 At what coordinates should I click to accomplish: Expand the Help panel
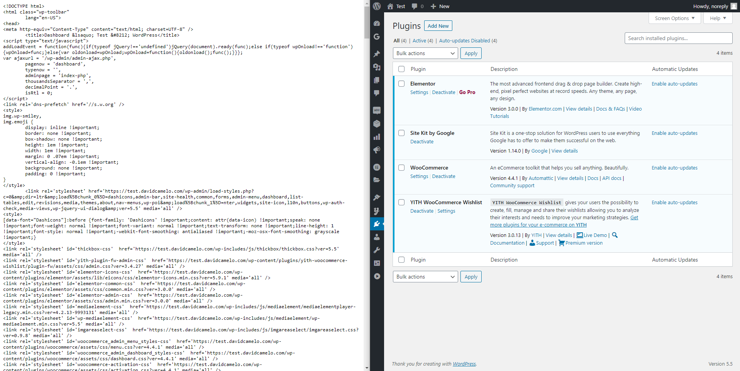[718, 18]
